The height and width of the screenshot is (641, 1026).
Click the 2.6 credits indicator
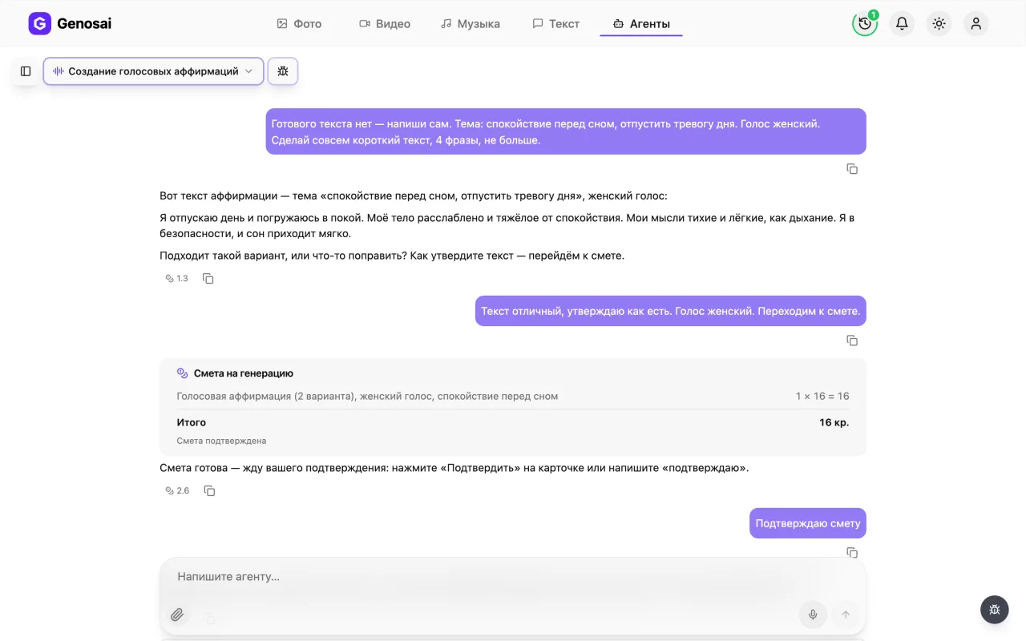(x=177, y=490)
